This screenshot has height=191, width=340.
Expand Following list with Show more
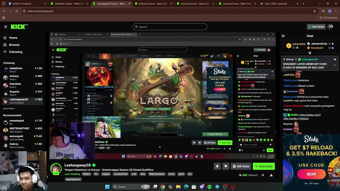click(9, 108)
